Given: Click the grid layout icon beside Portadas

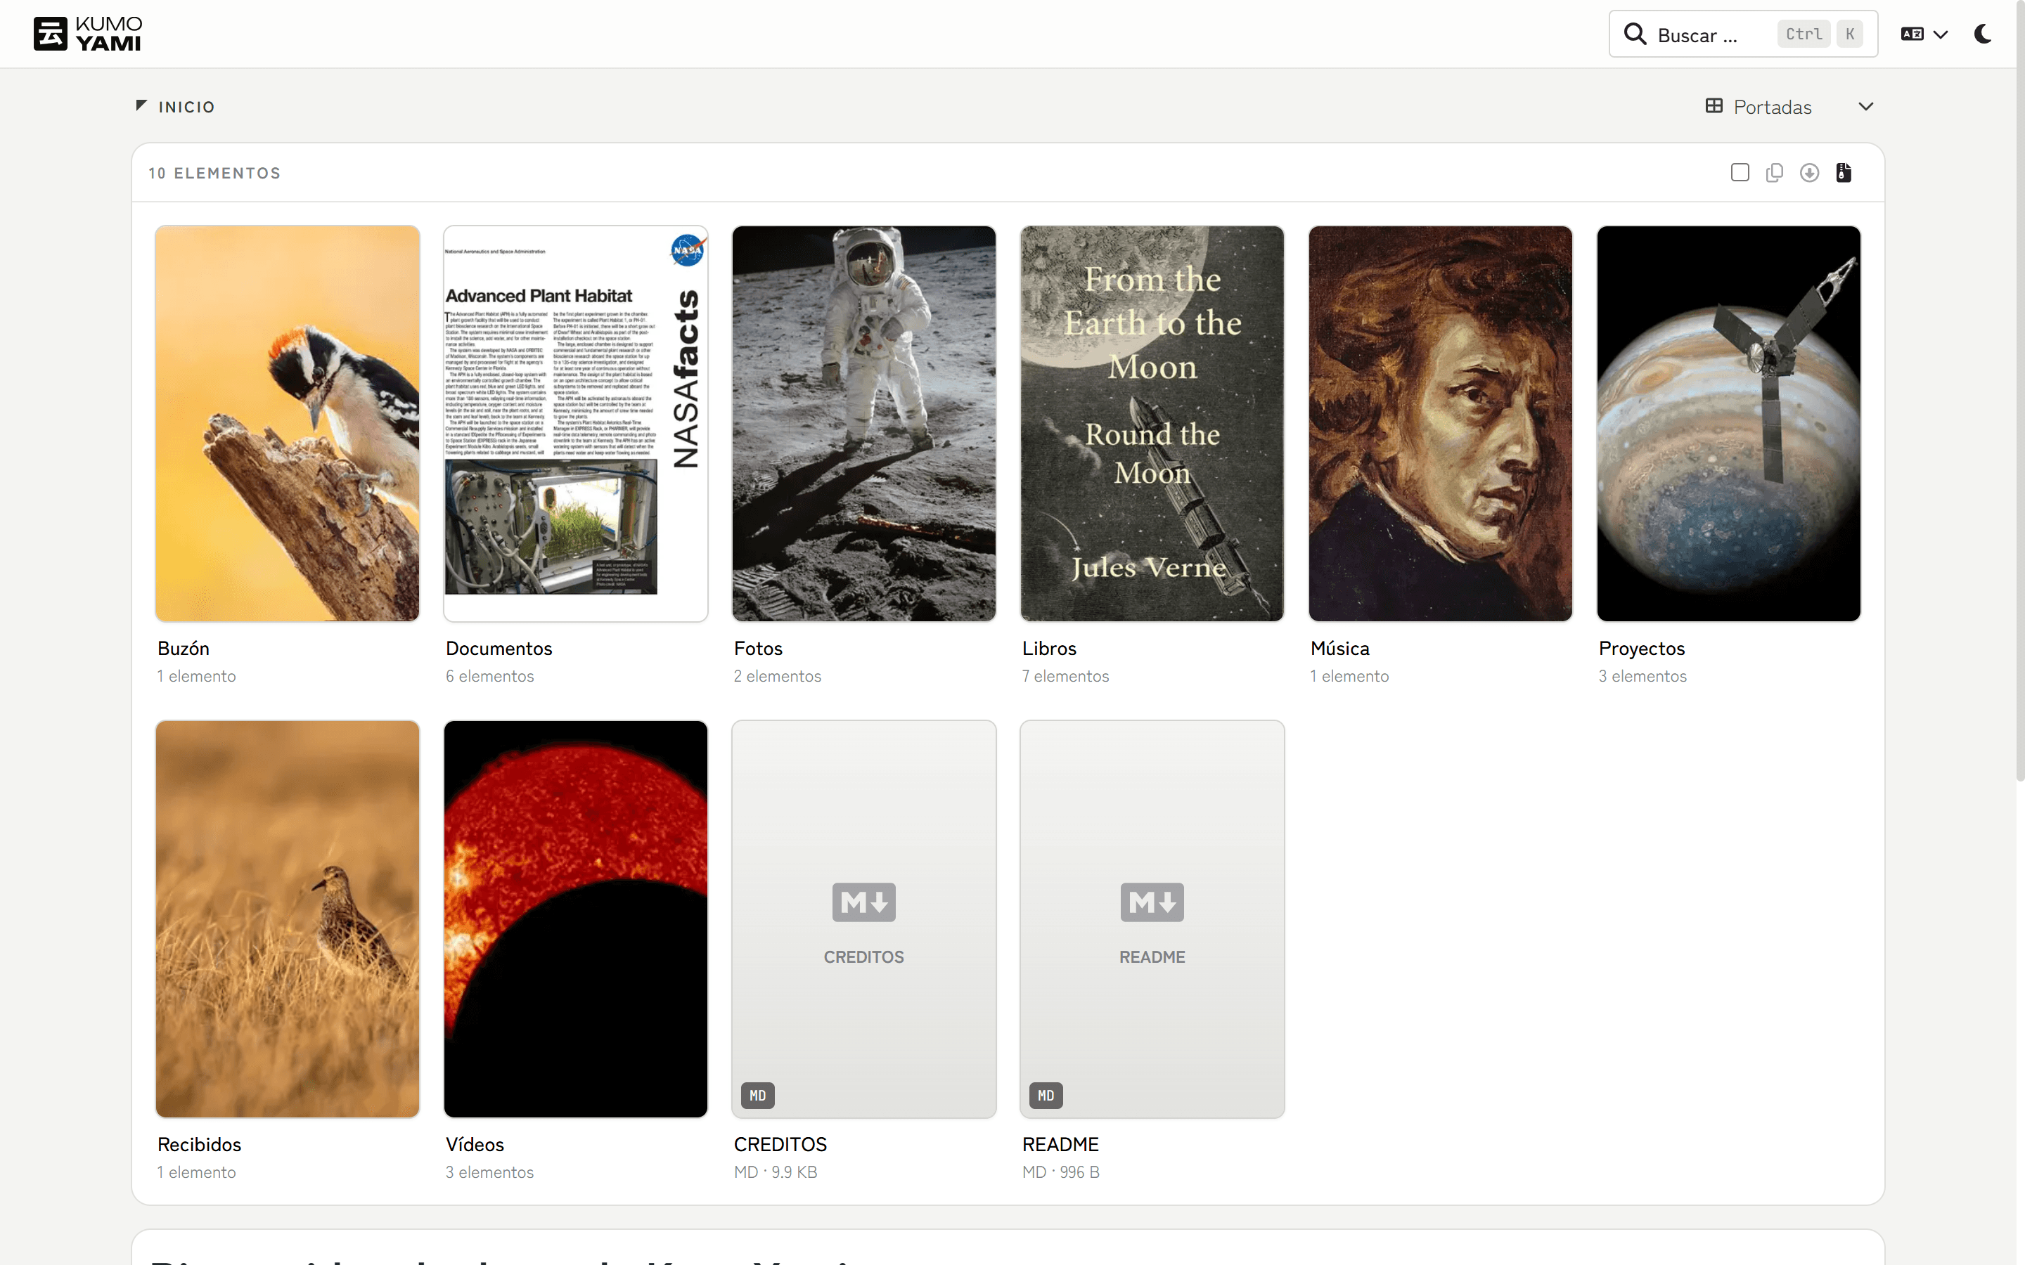Looking at the screenshot, I should pos(1714,106).
